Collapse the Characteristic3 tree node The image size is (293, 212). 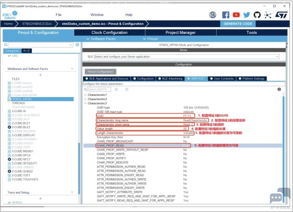pos(85,103)
